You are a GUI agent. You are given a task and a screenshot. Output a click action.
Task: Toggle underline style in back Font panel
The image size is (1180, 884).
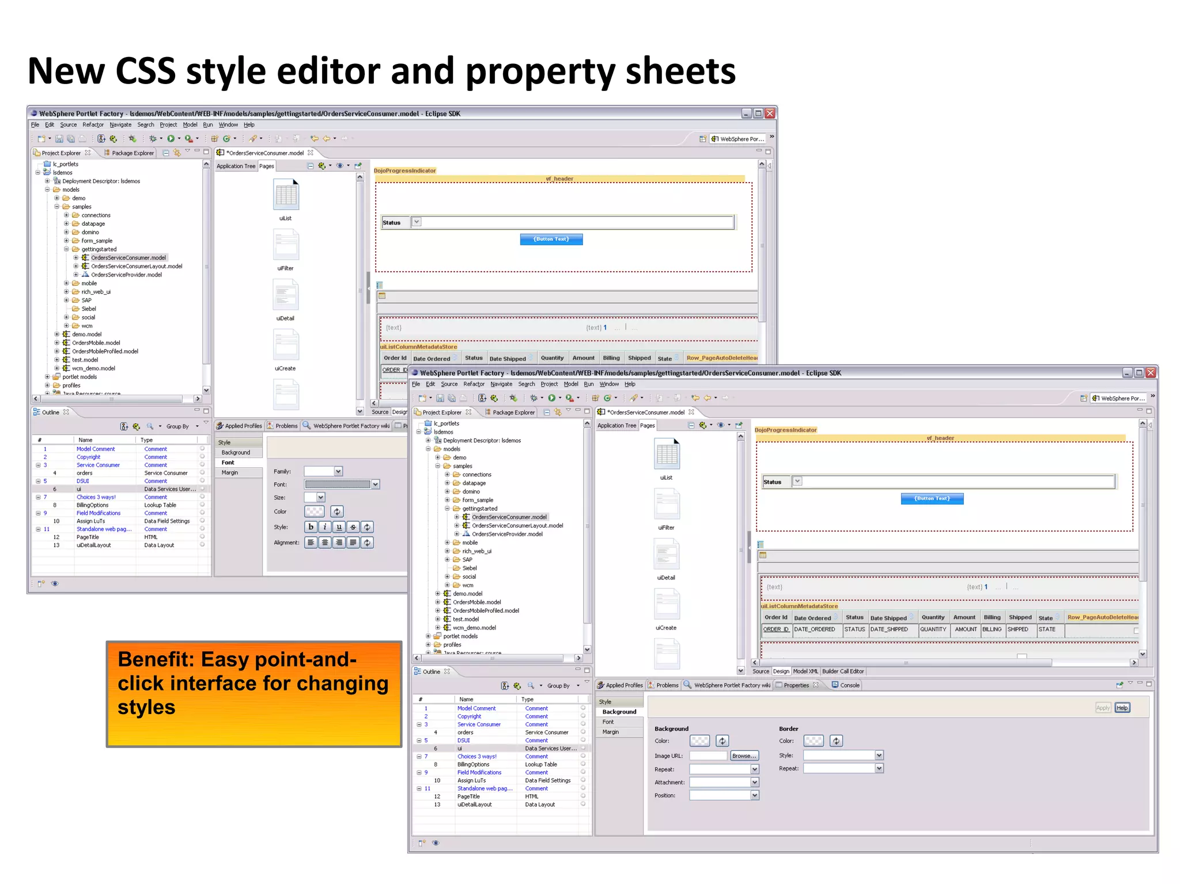click(339, 527)
